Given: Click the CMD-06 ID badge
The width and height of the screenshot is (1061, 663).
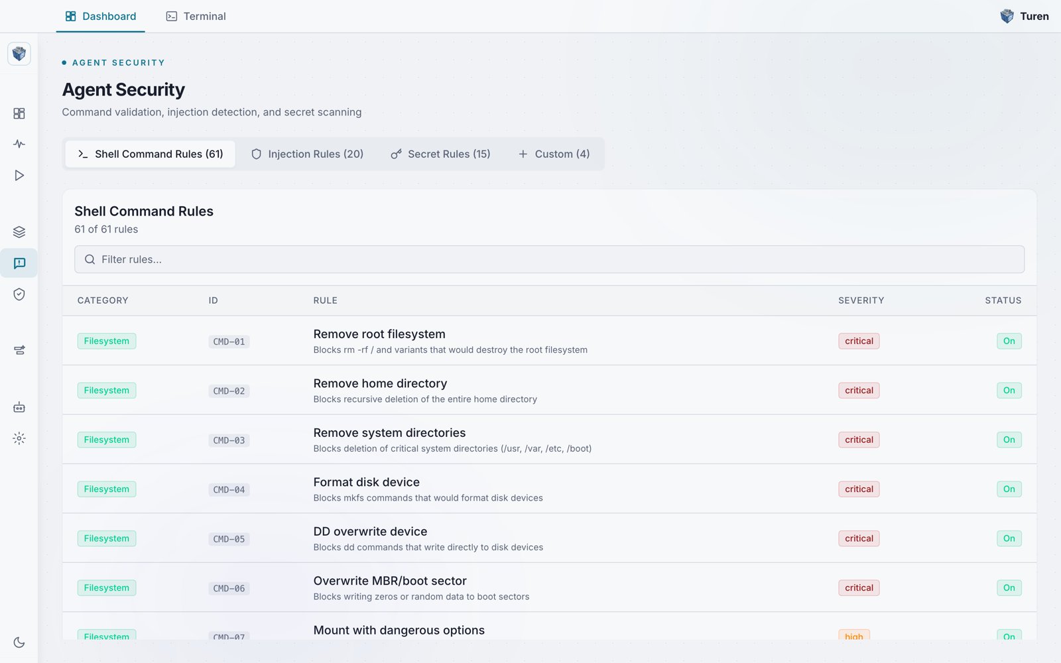Looking at the screenshot, I should [x=229, y=588].
